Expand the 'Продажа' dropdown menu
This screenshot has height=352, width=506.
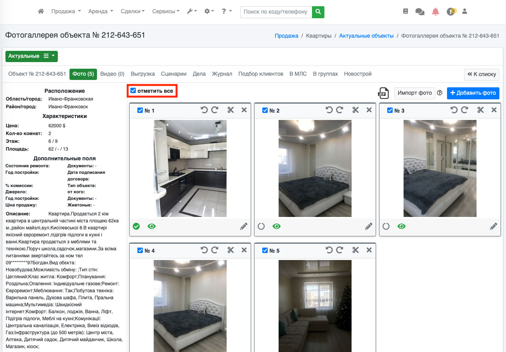coord(66,12)
